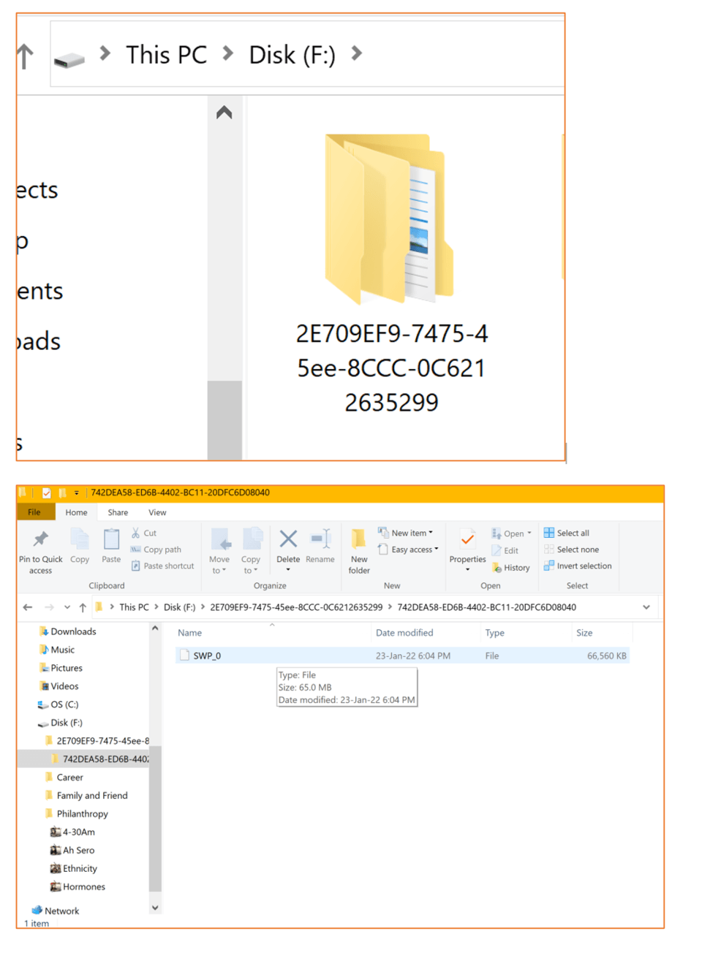Click the Paste icon in the ribbon

click(111, 547)
